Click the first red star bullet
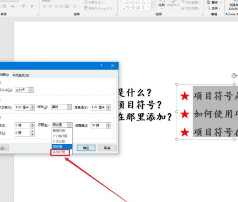 click(184, 96)
